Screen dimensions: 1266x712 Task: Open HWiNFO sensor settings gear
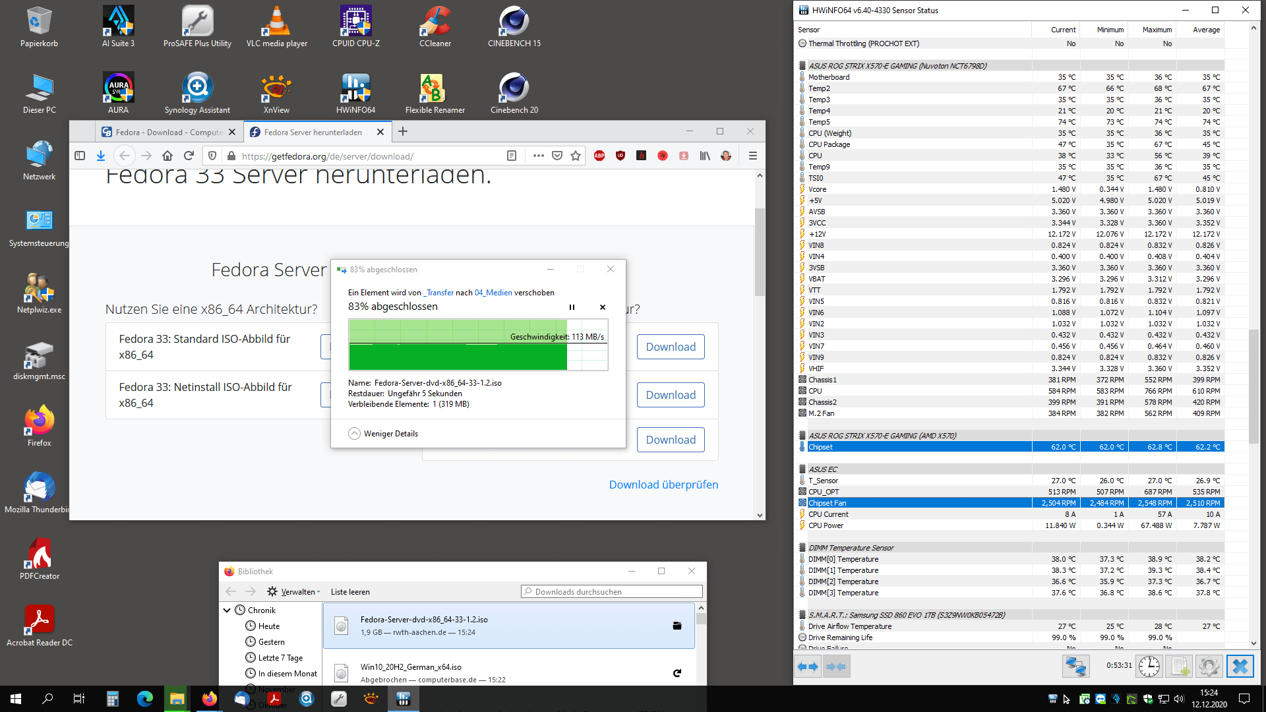pyautogui.click(x=1209, y=667)
